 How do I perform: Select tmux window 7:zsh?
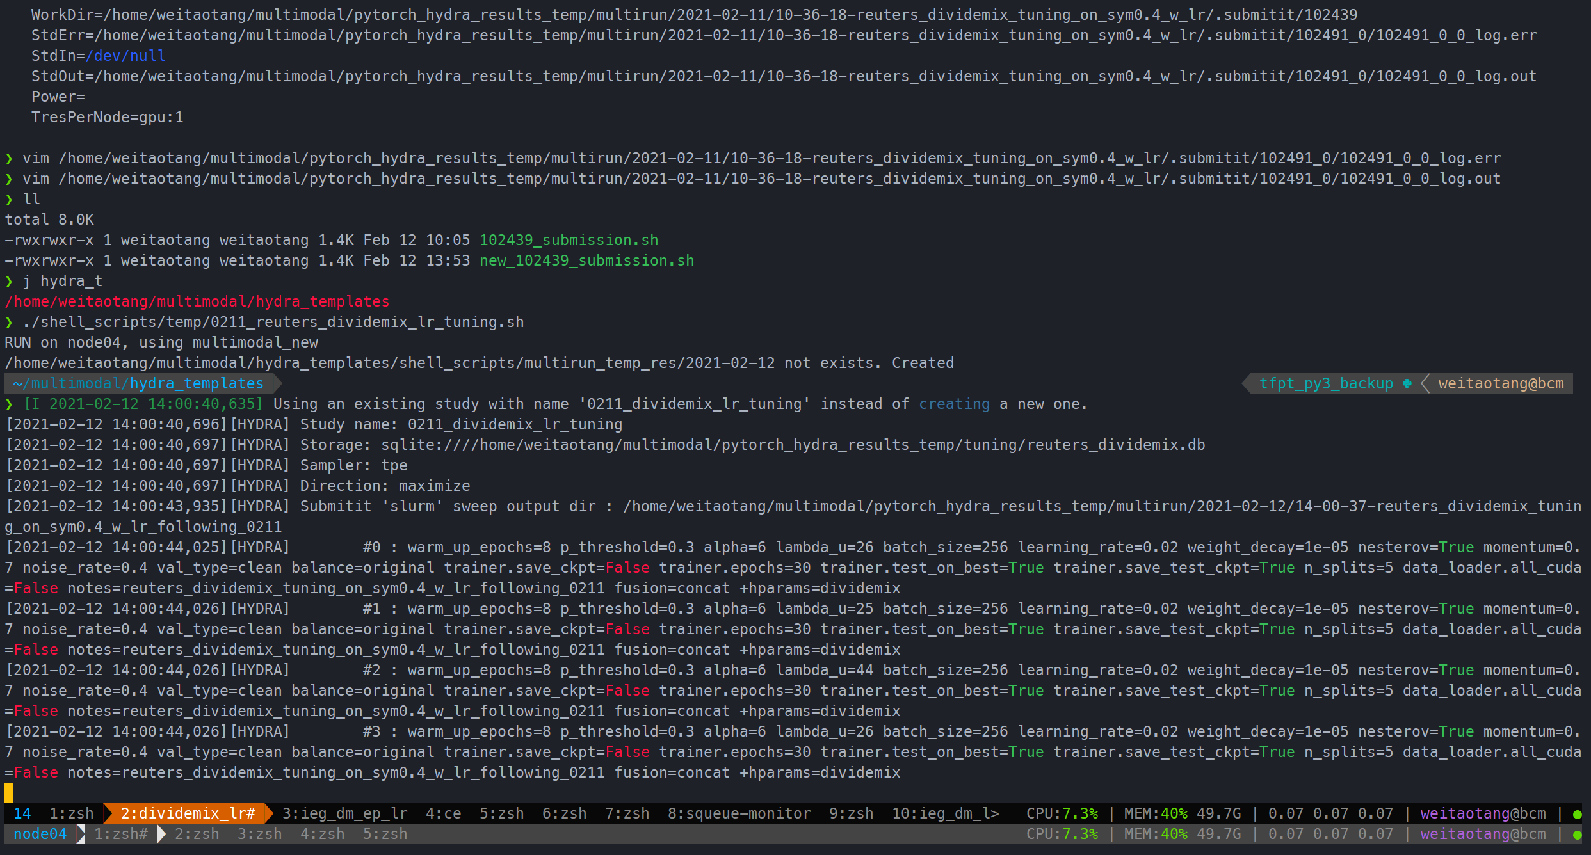coord(627,813)
